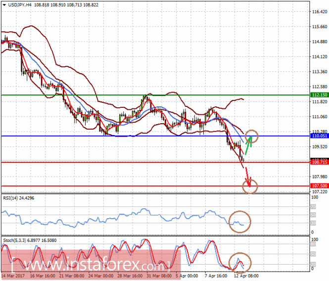This screenshot has height=281, width=329.
Task: Select the 112.150 green price label
Action: [x=319, y=95]
